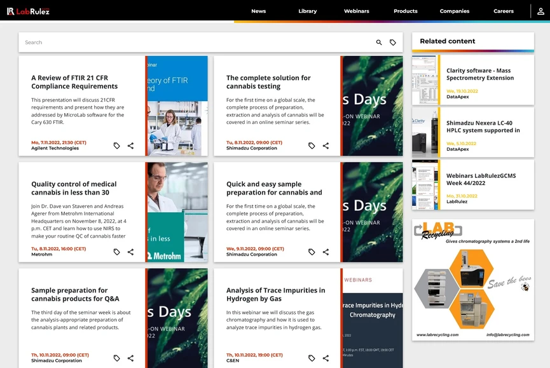Click the Clarity software related thumbnail

425,80
